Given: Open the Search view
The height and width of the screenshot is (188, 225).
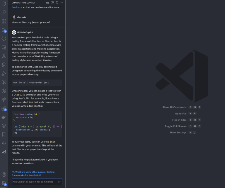Looking at the screenshot, I should pyautogui.click(x=4, y=13).
